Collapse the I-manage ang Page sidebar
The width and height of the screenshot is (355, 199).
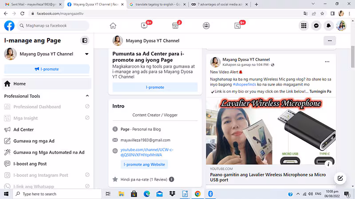pos(85,40)
